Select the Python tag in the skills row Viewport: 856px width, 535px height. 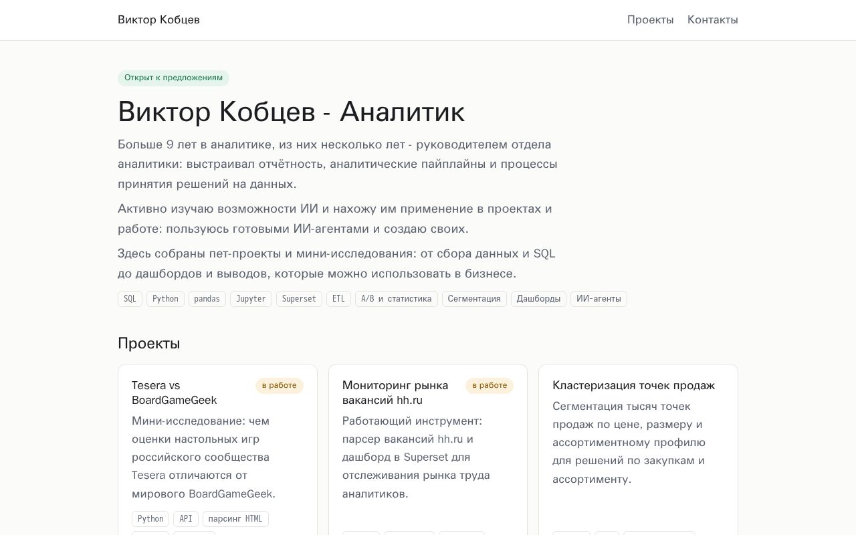165,299
